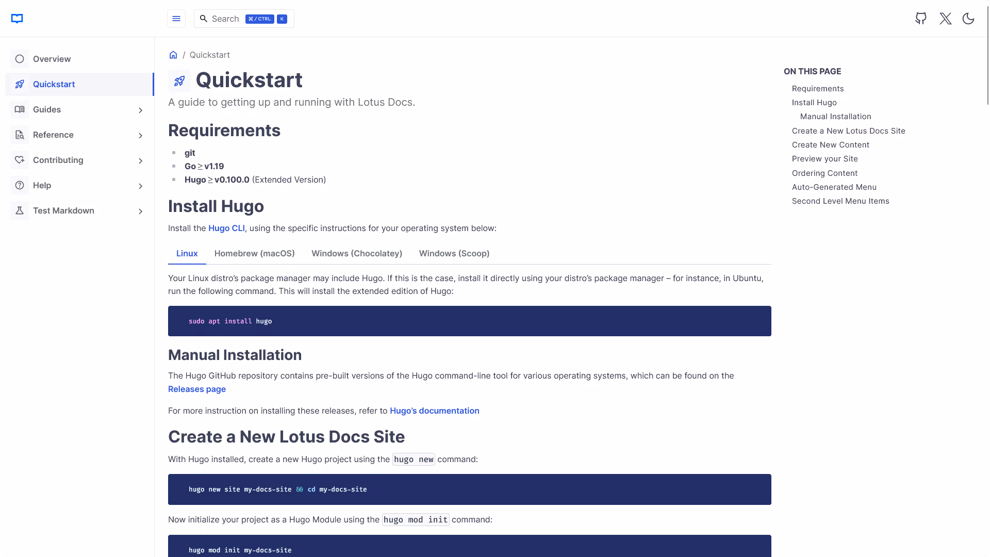This screenshot has width=990, height=557.
Task: Jump to Ordering Content section
Action: 824,173
